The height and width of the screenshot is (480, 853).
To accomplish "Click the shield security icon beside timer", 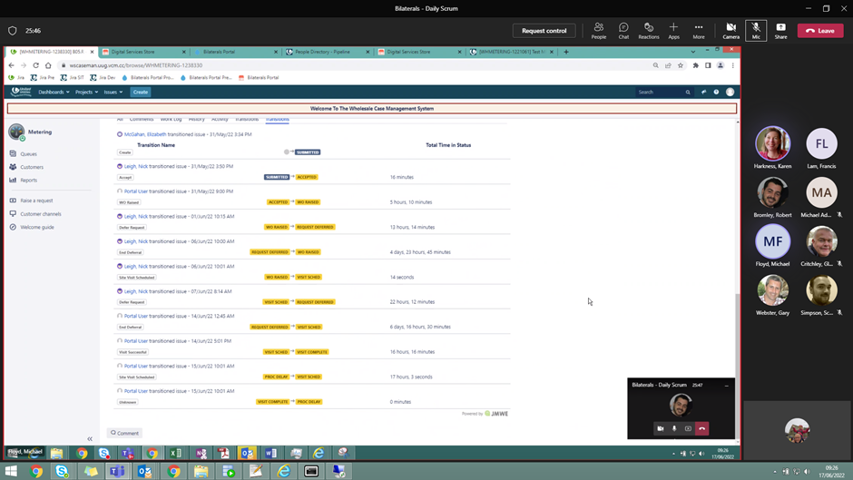I will (12, 31).
